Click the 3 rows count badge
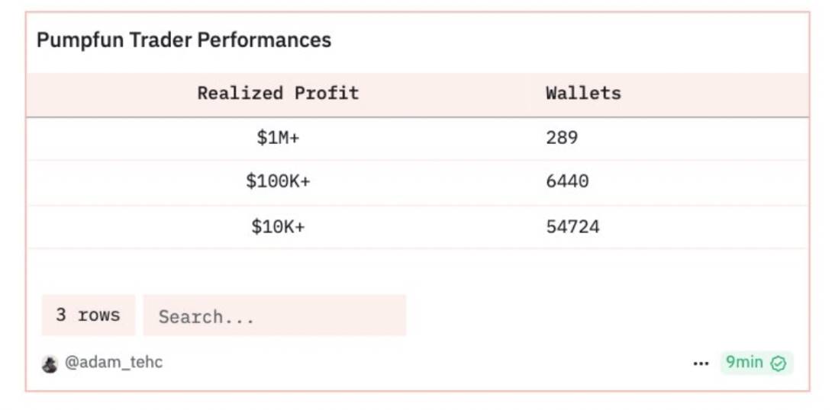 pos(88,316)
